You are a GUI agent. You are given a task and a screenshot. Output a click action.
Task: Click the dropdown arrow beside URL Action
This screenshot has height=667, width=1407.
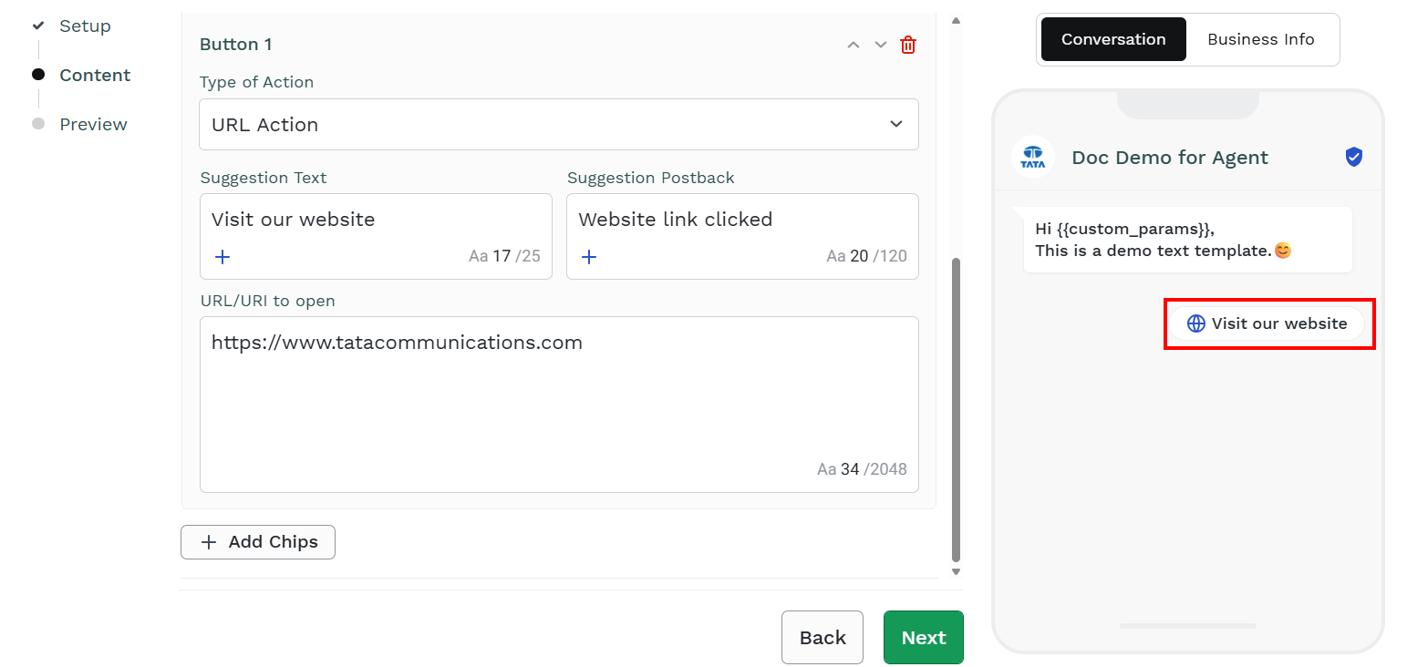(x=896, y=125)
